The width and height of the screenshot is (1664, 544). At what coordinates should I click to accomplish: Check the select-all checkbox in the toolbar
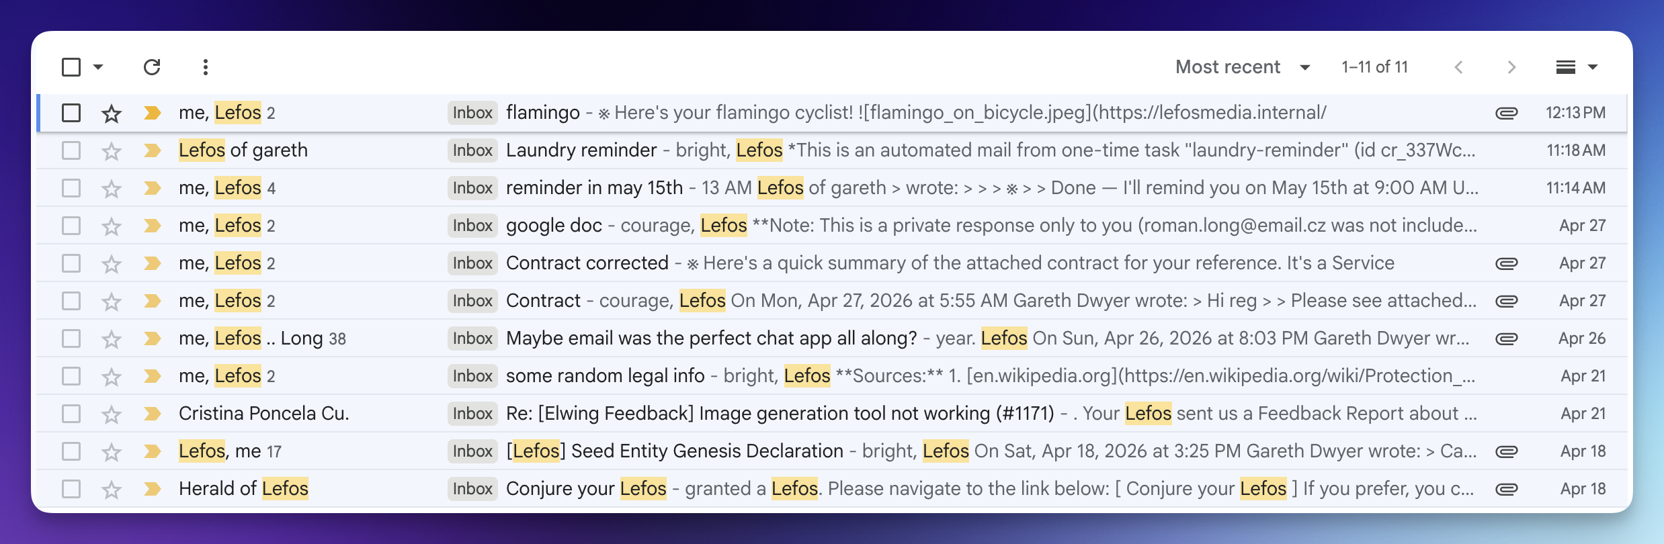[x=70, y=66]
